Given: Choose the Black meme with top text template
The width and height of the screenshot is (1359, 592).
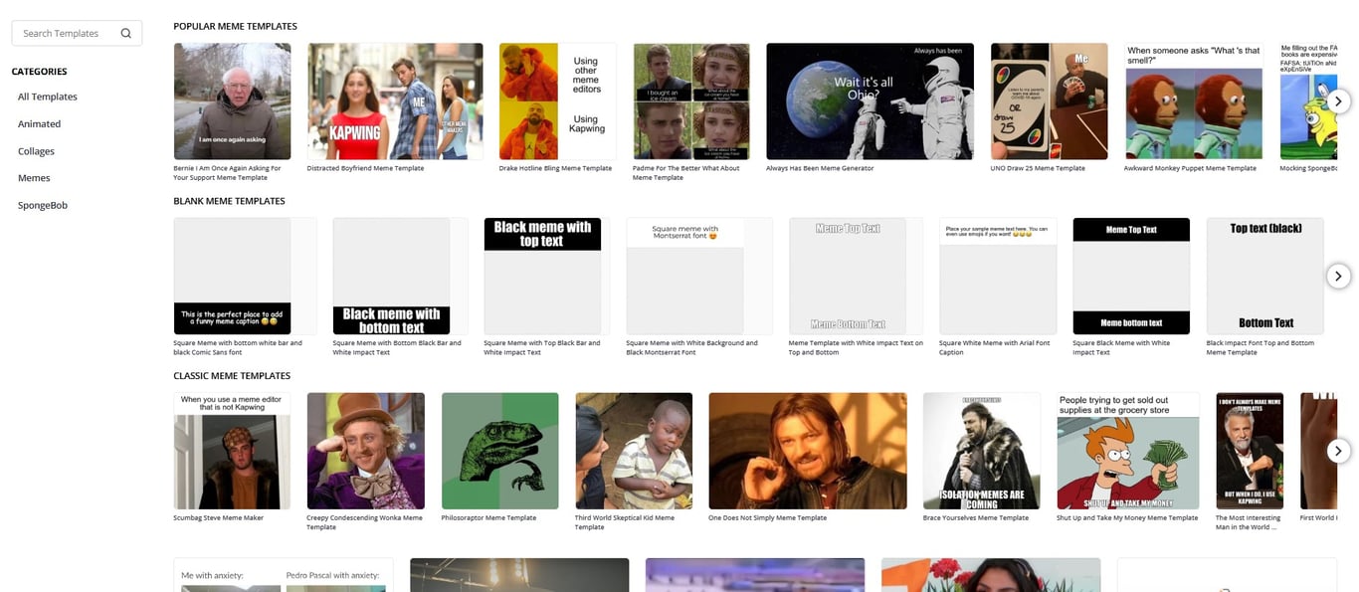Looking at the screenshot, I should pos(542,276).
